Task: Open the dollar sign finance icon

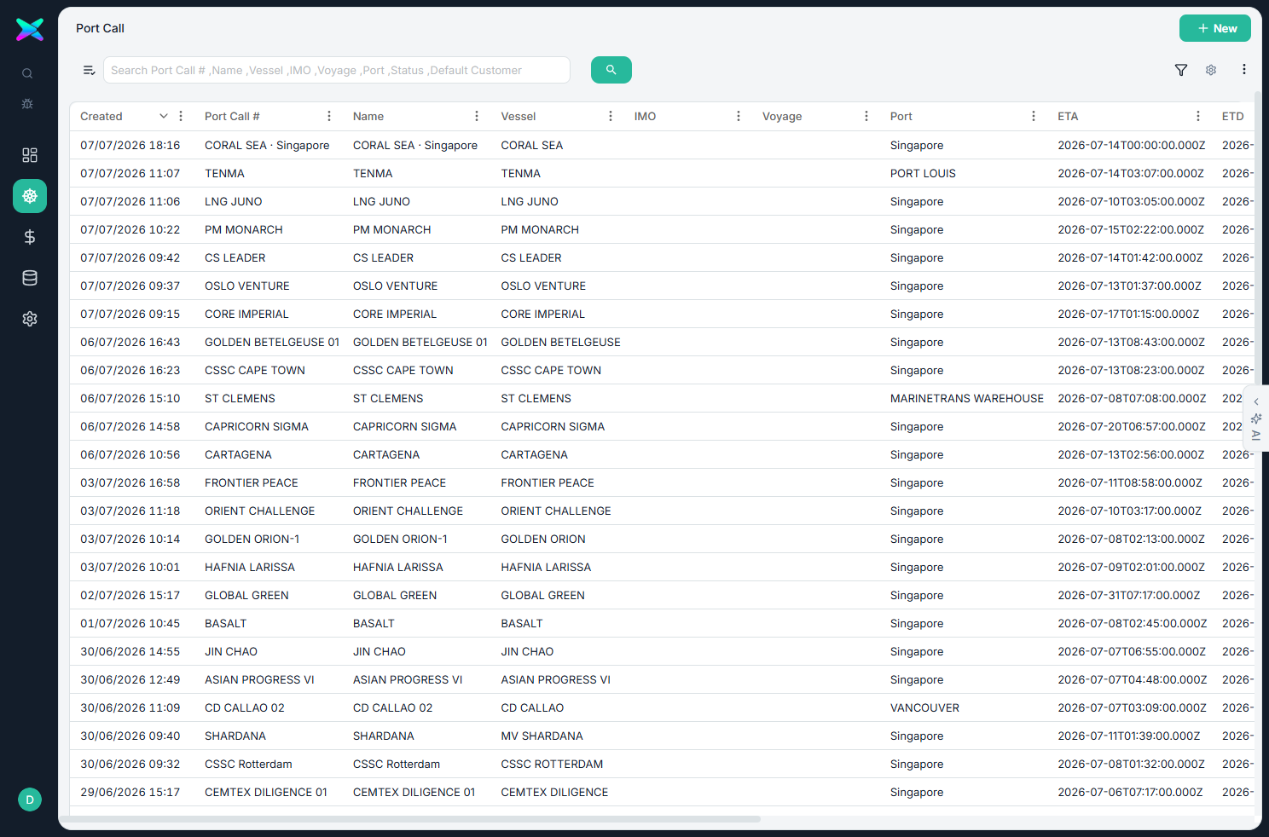Action: coord(30,237)
